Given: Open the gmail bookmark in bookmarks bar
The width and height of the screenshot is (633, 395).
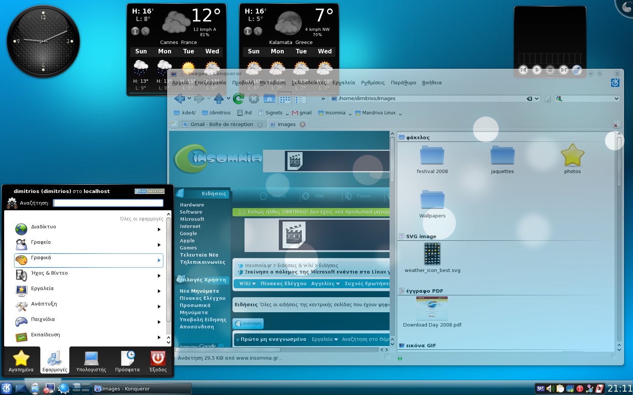Looking at the screenshot, I should click(302, 113).
